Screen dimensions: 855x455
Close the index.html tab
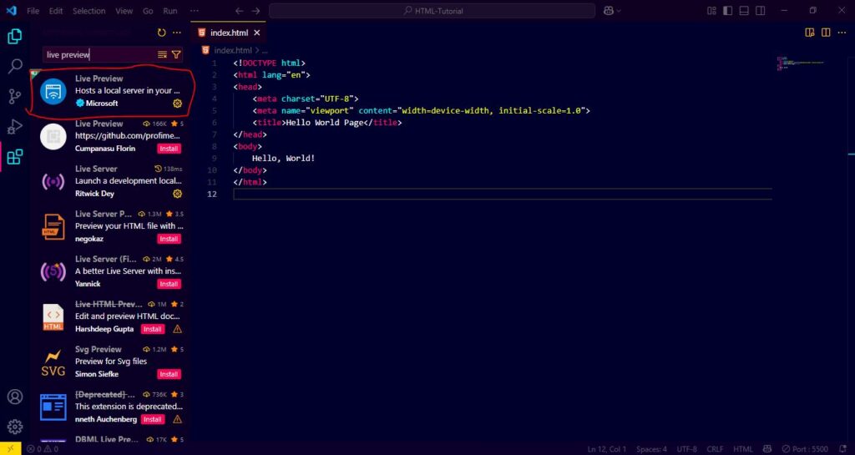tap(257, 33)
